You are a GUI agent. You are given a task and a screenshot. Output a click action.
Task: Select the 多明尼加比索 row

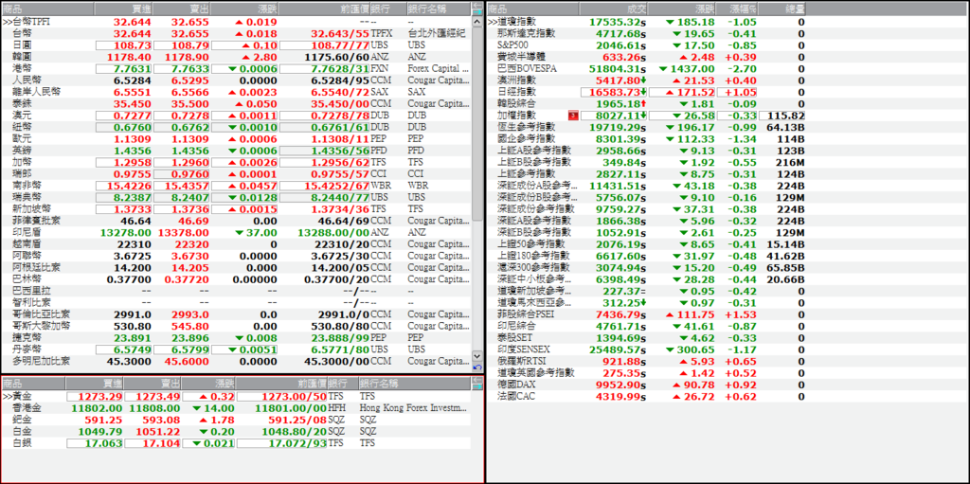coord(236,360)
